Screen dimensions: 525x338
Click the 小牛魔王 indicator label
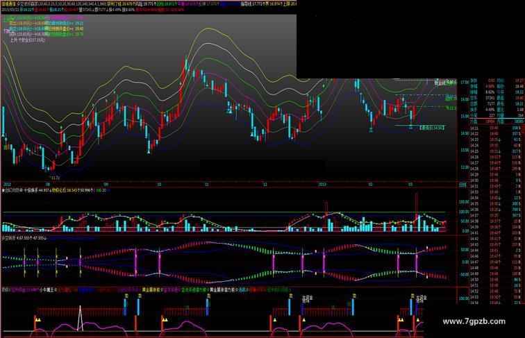click(x=47, y=290)
